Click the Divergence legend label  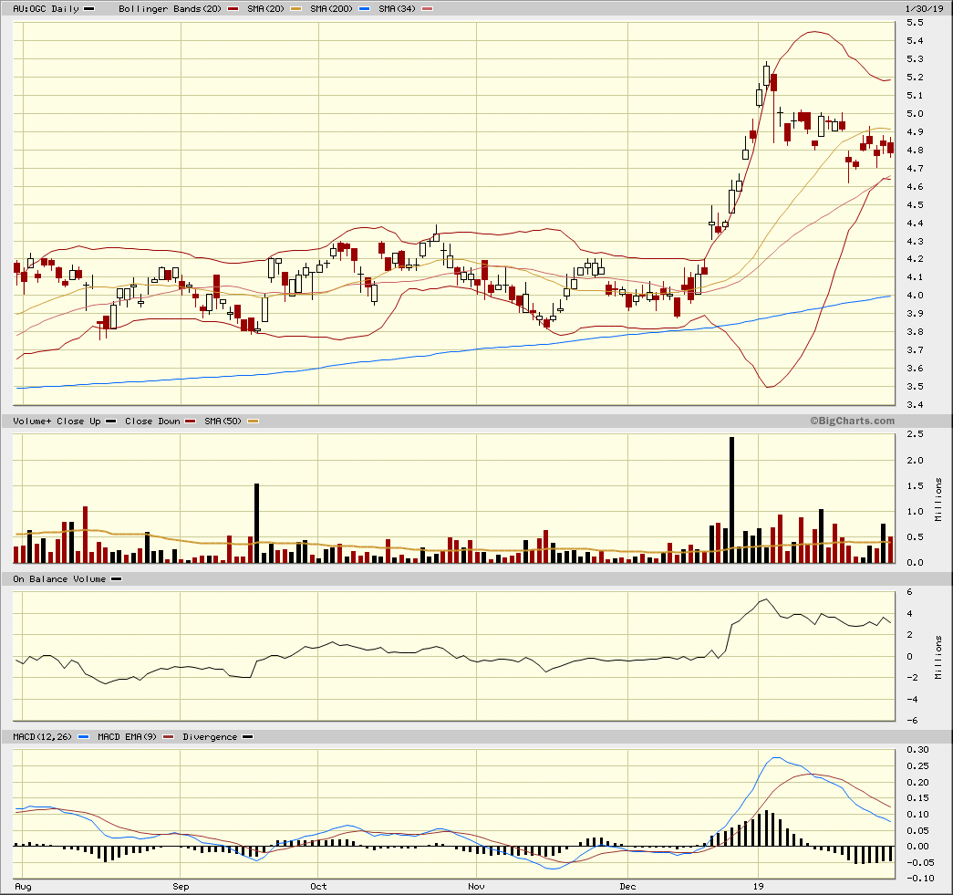210,736
